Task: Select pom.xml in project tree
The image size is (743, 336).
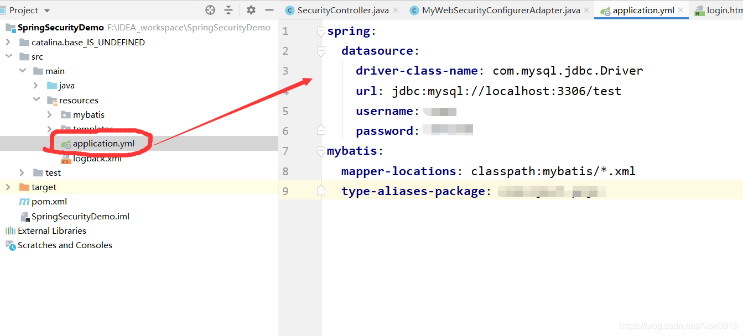Action: (x=49, y=202)
